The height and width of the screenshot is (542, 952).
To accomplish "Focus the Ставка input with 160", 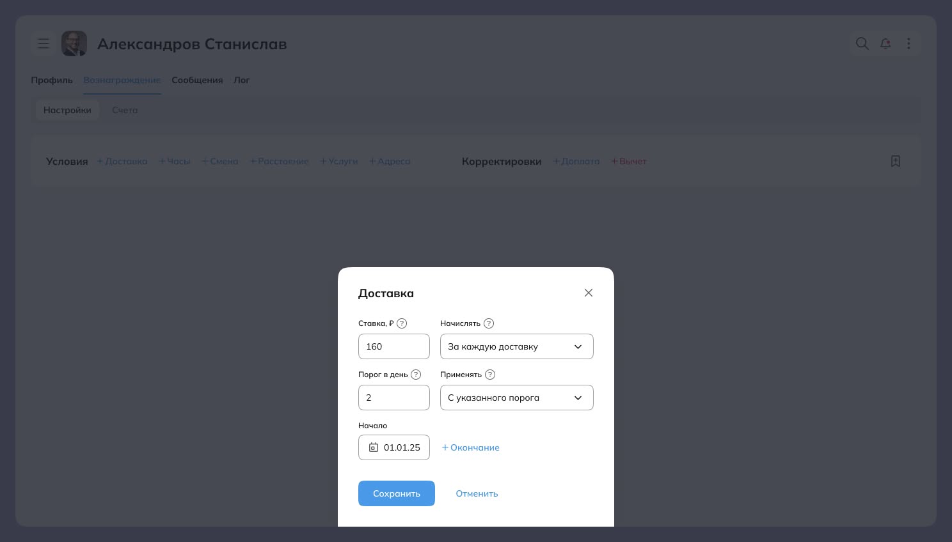I will (394, 346).
